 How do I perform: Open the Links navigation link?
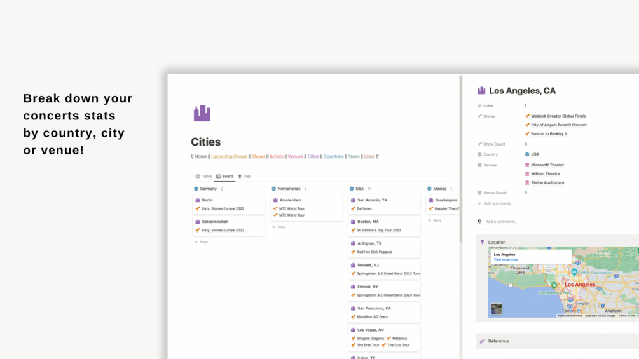point(369,156)
